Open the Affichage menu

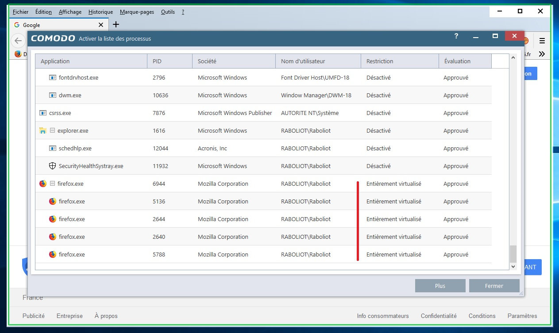[70, 12]
